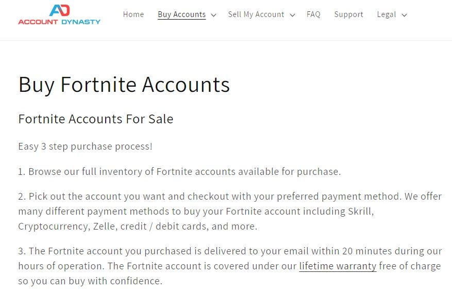Click the buy with confidence closing text
The height and width of the screenshot is (291, 452).
(90, 281)
